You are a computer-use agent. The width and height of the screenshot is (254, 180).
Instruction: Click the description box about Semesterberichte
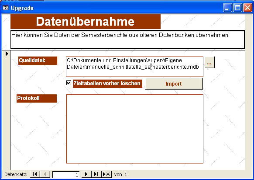(x=127, y=40)
